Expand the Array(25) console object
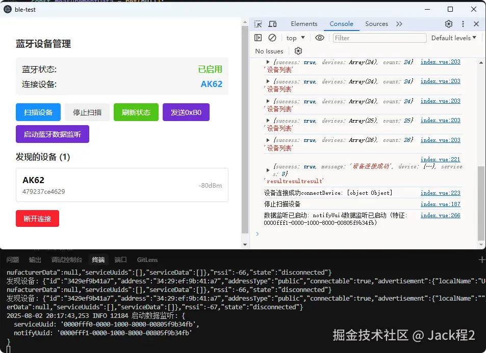The image size is (486, 353). tap(268, 121)
